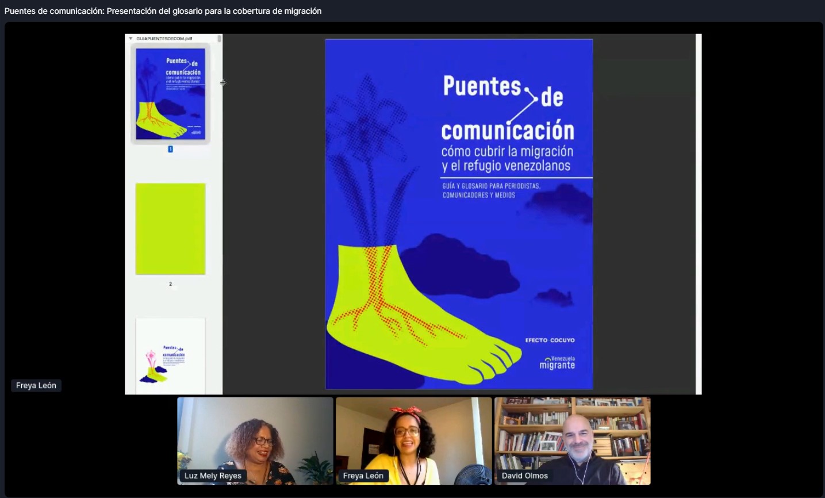Click the GUIAPUENTESDECOM.pdf file name
This screenshot has height=498, width=825.
[164, 39]
